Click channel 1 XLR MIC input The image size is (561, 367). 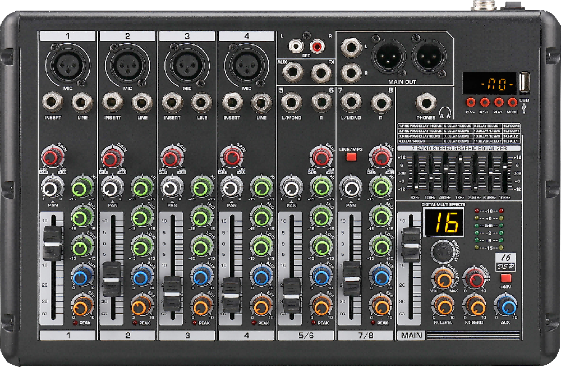click(68, 65)
